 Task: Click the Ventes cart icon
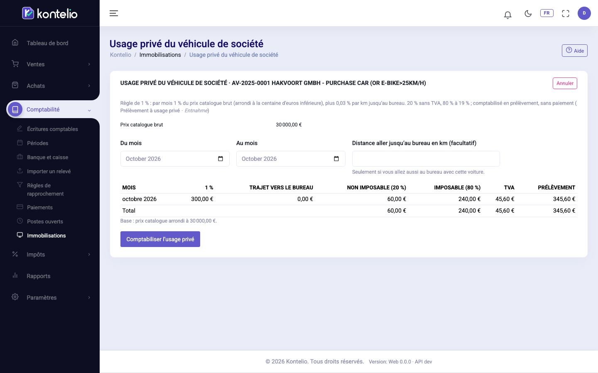(15, 63)
